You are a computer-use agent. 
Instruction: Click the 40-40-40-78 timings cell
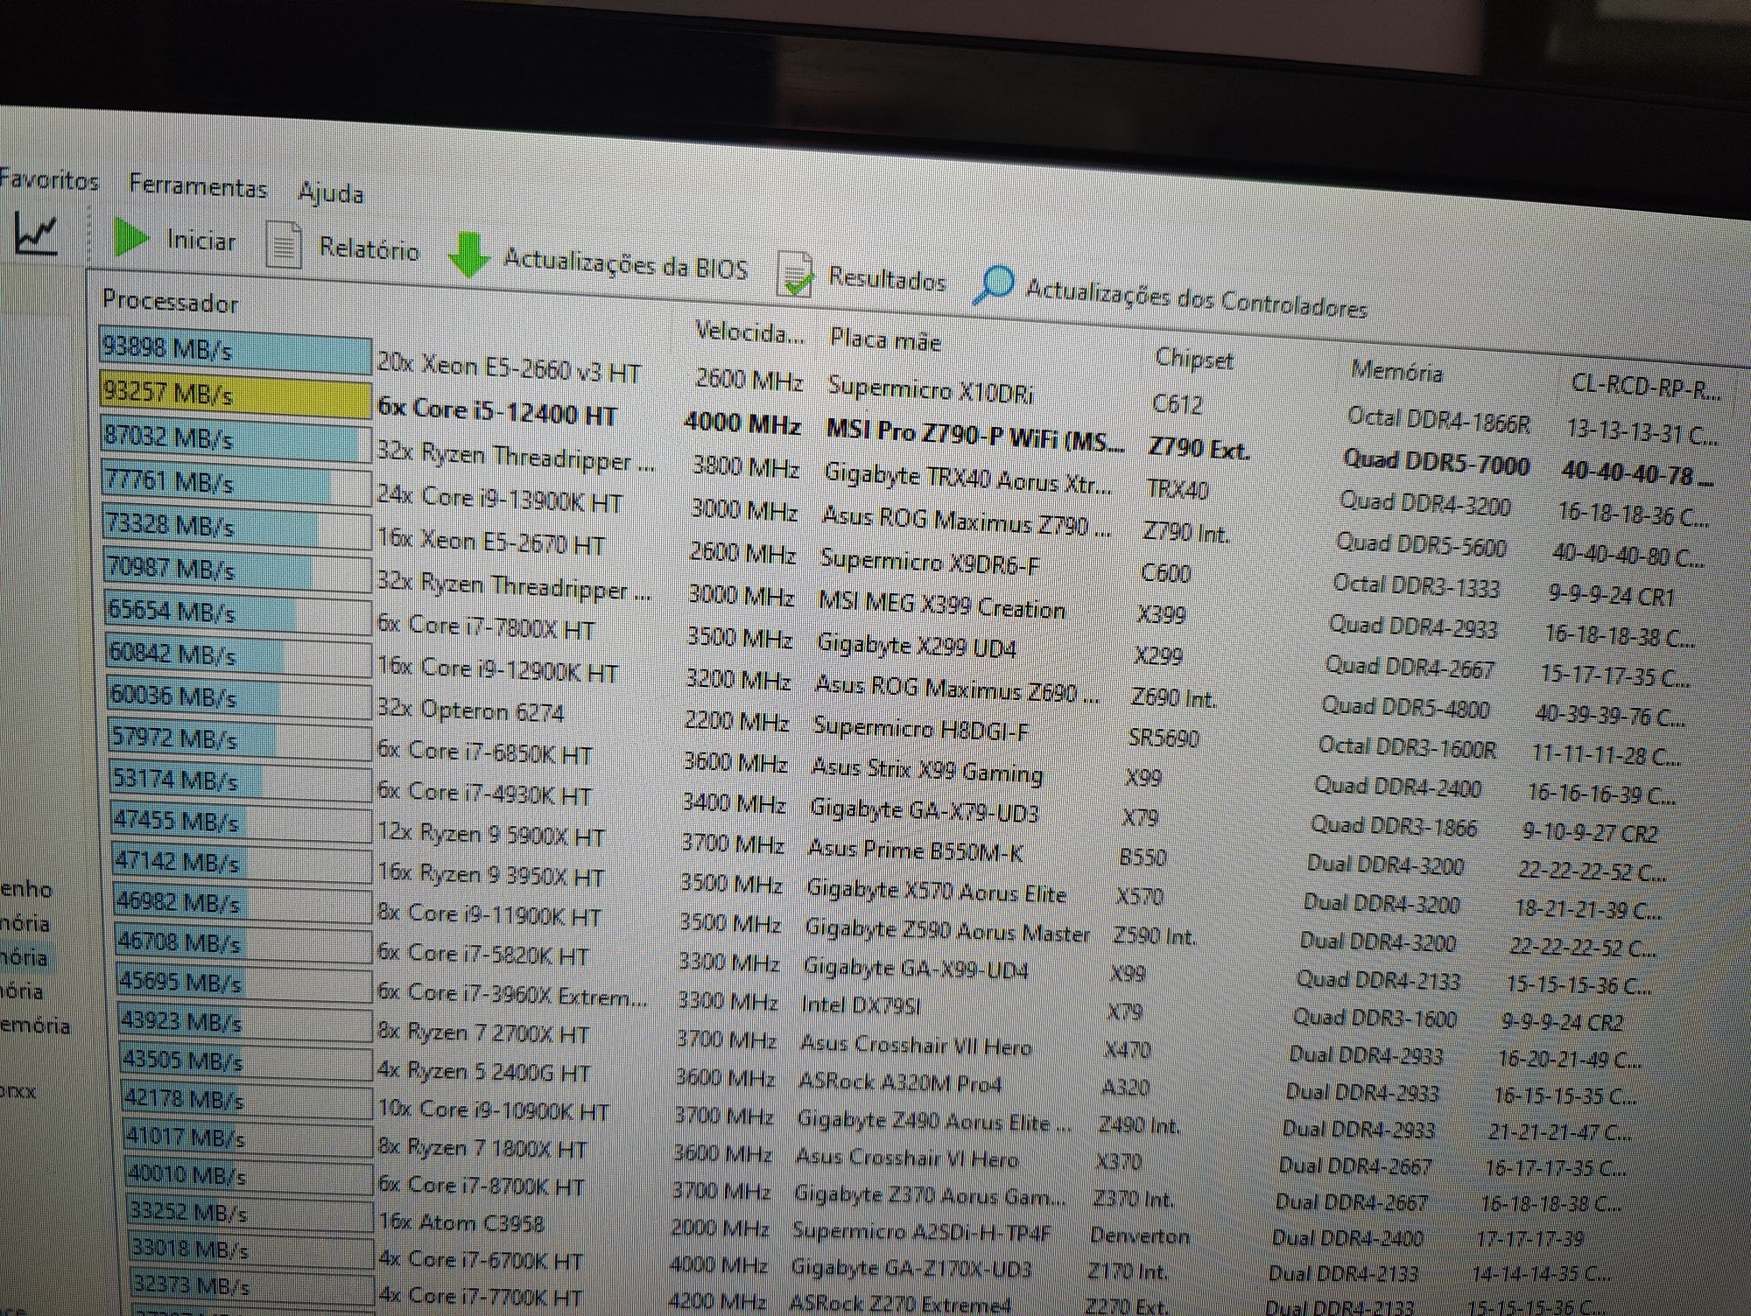click(1638, 475)
